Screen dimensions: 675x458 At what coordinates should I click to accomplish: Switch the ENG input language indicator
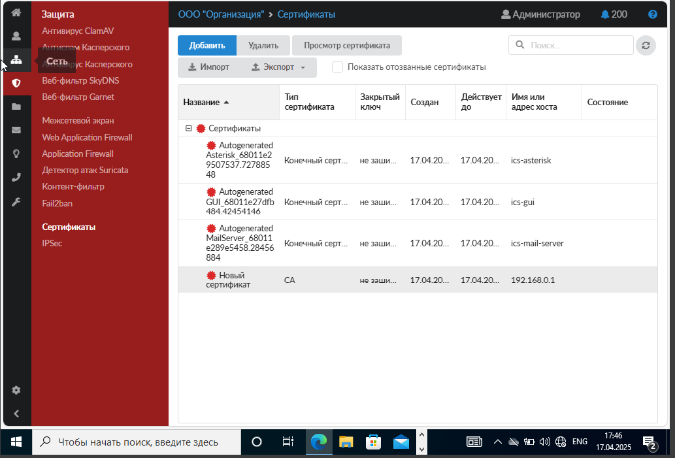580,441
